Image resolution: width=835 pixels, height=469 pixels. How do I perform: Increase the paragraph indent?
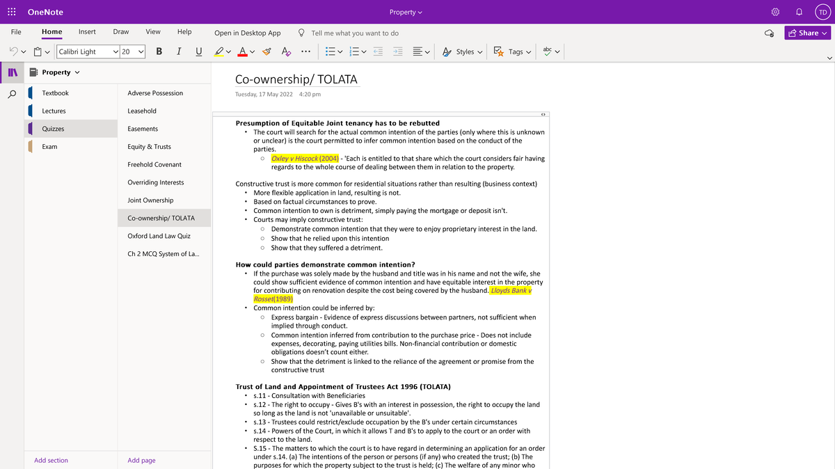pyautogui.click(x=397, y=51)
